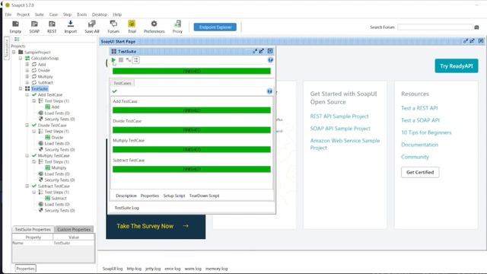487x274 pixels.
Task: Collapse Test Steps (1) under Add TestCase
Action: [33, 101]
